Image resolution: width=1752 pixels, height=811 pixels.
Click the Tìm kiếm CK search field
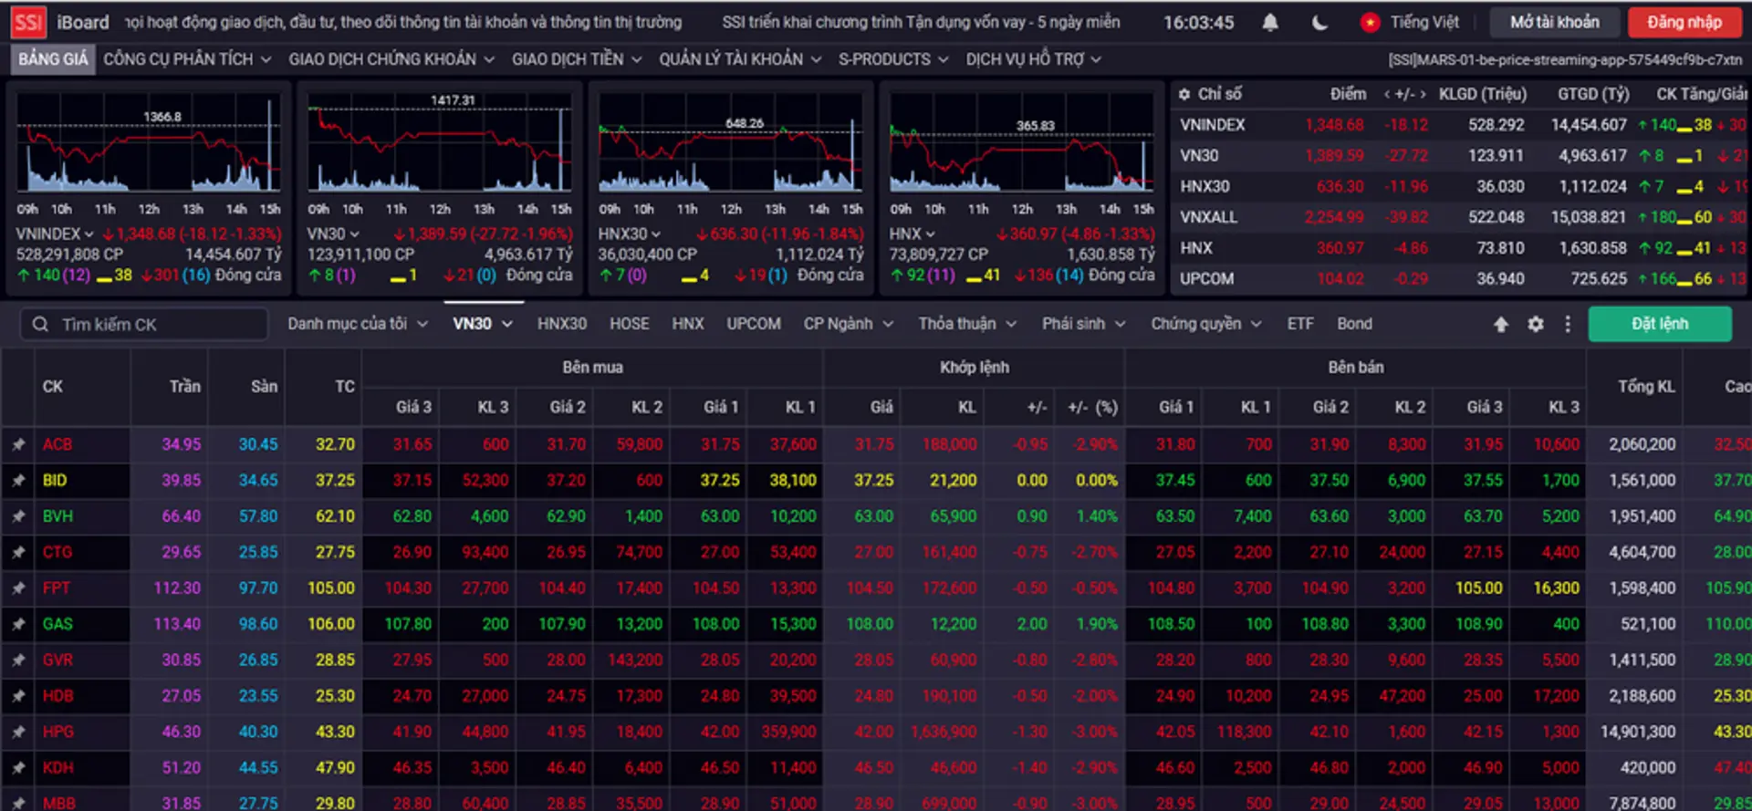[144, 324]
